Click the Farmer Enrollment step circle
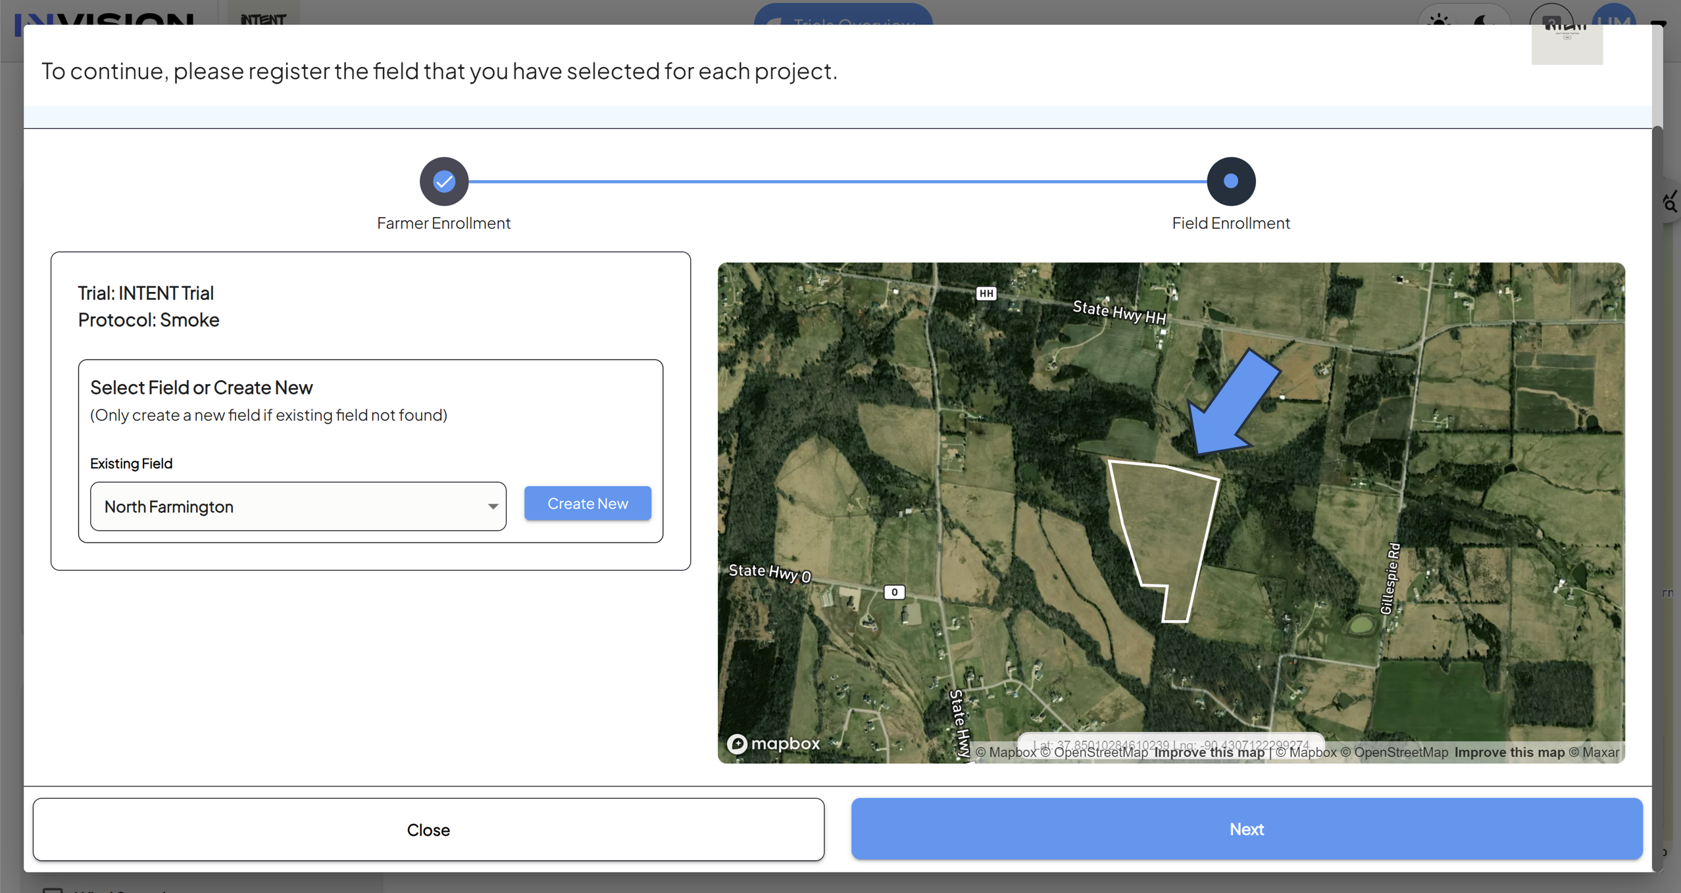Screen dimensions: 1681x893 [444, 181]
